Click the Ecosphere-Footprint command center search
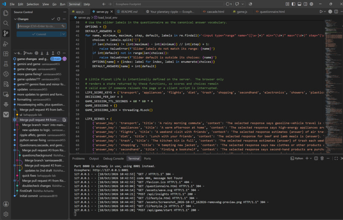 pos(169,4)
